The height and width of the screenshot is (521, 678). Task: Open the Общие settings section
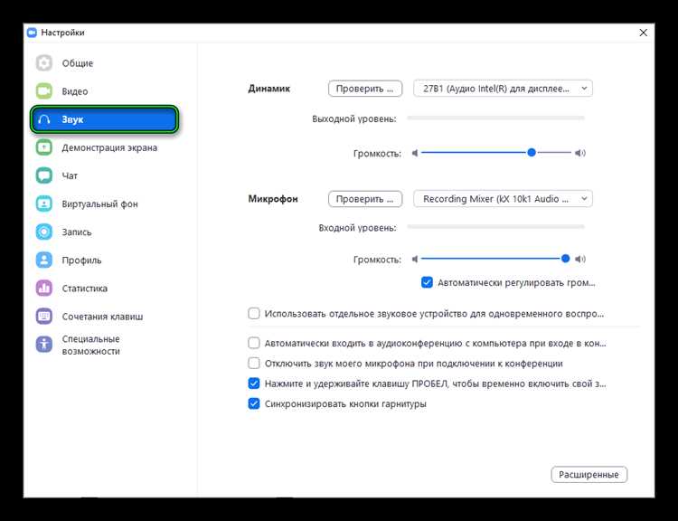coord(78,63)
